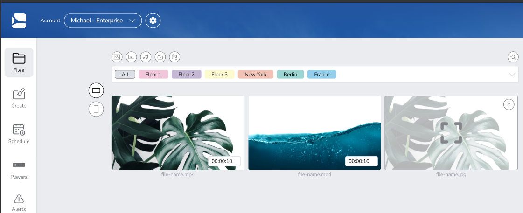This screenshot has width=523, height=213.
Task: Select the All tag filter
Action: pyautogui.click(x=125, y=74)
